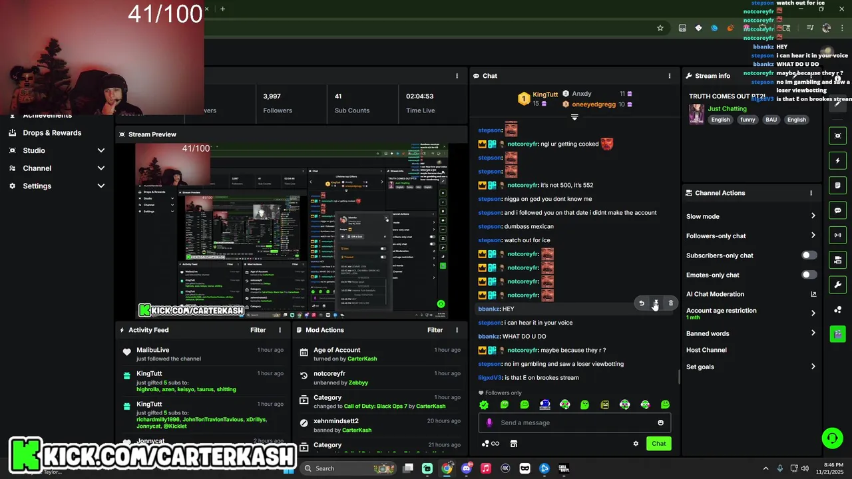
Task: Show hidden tray icons chevron
Action: tap(765, 468)
